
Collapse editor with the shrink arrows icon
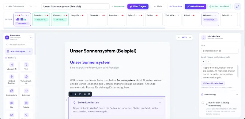point(237,6)
